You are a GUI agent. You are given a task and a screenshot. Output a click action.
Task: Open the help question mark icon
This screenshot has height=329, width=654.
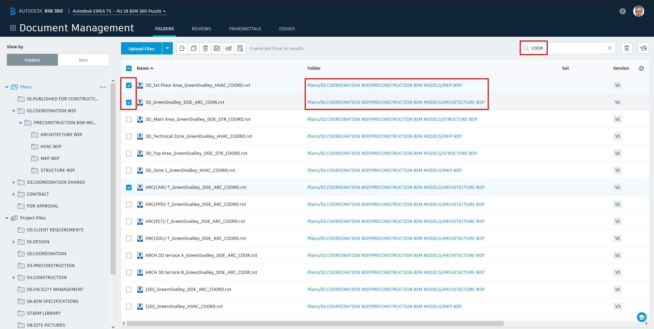[622, 11]
